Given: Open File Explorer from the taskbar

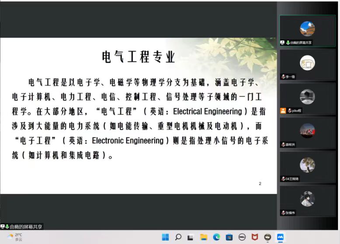Looking at the screenshot, I should tap(204, 237).
